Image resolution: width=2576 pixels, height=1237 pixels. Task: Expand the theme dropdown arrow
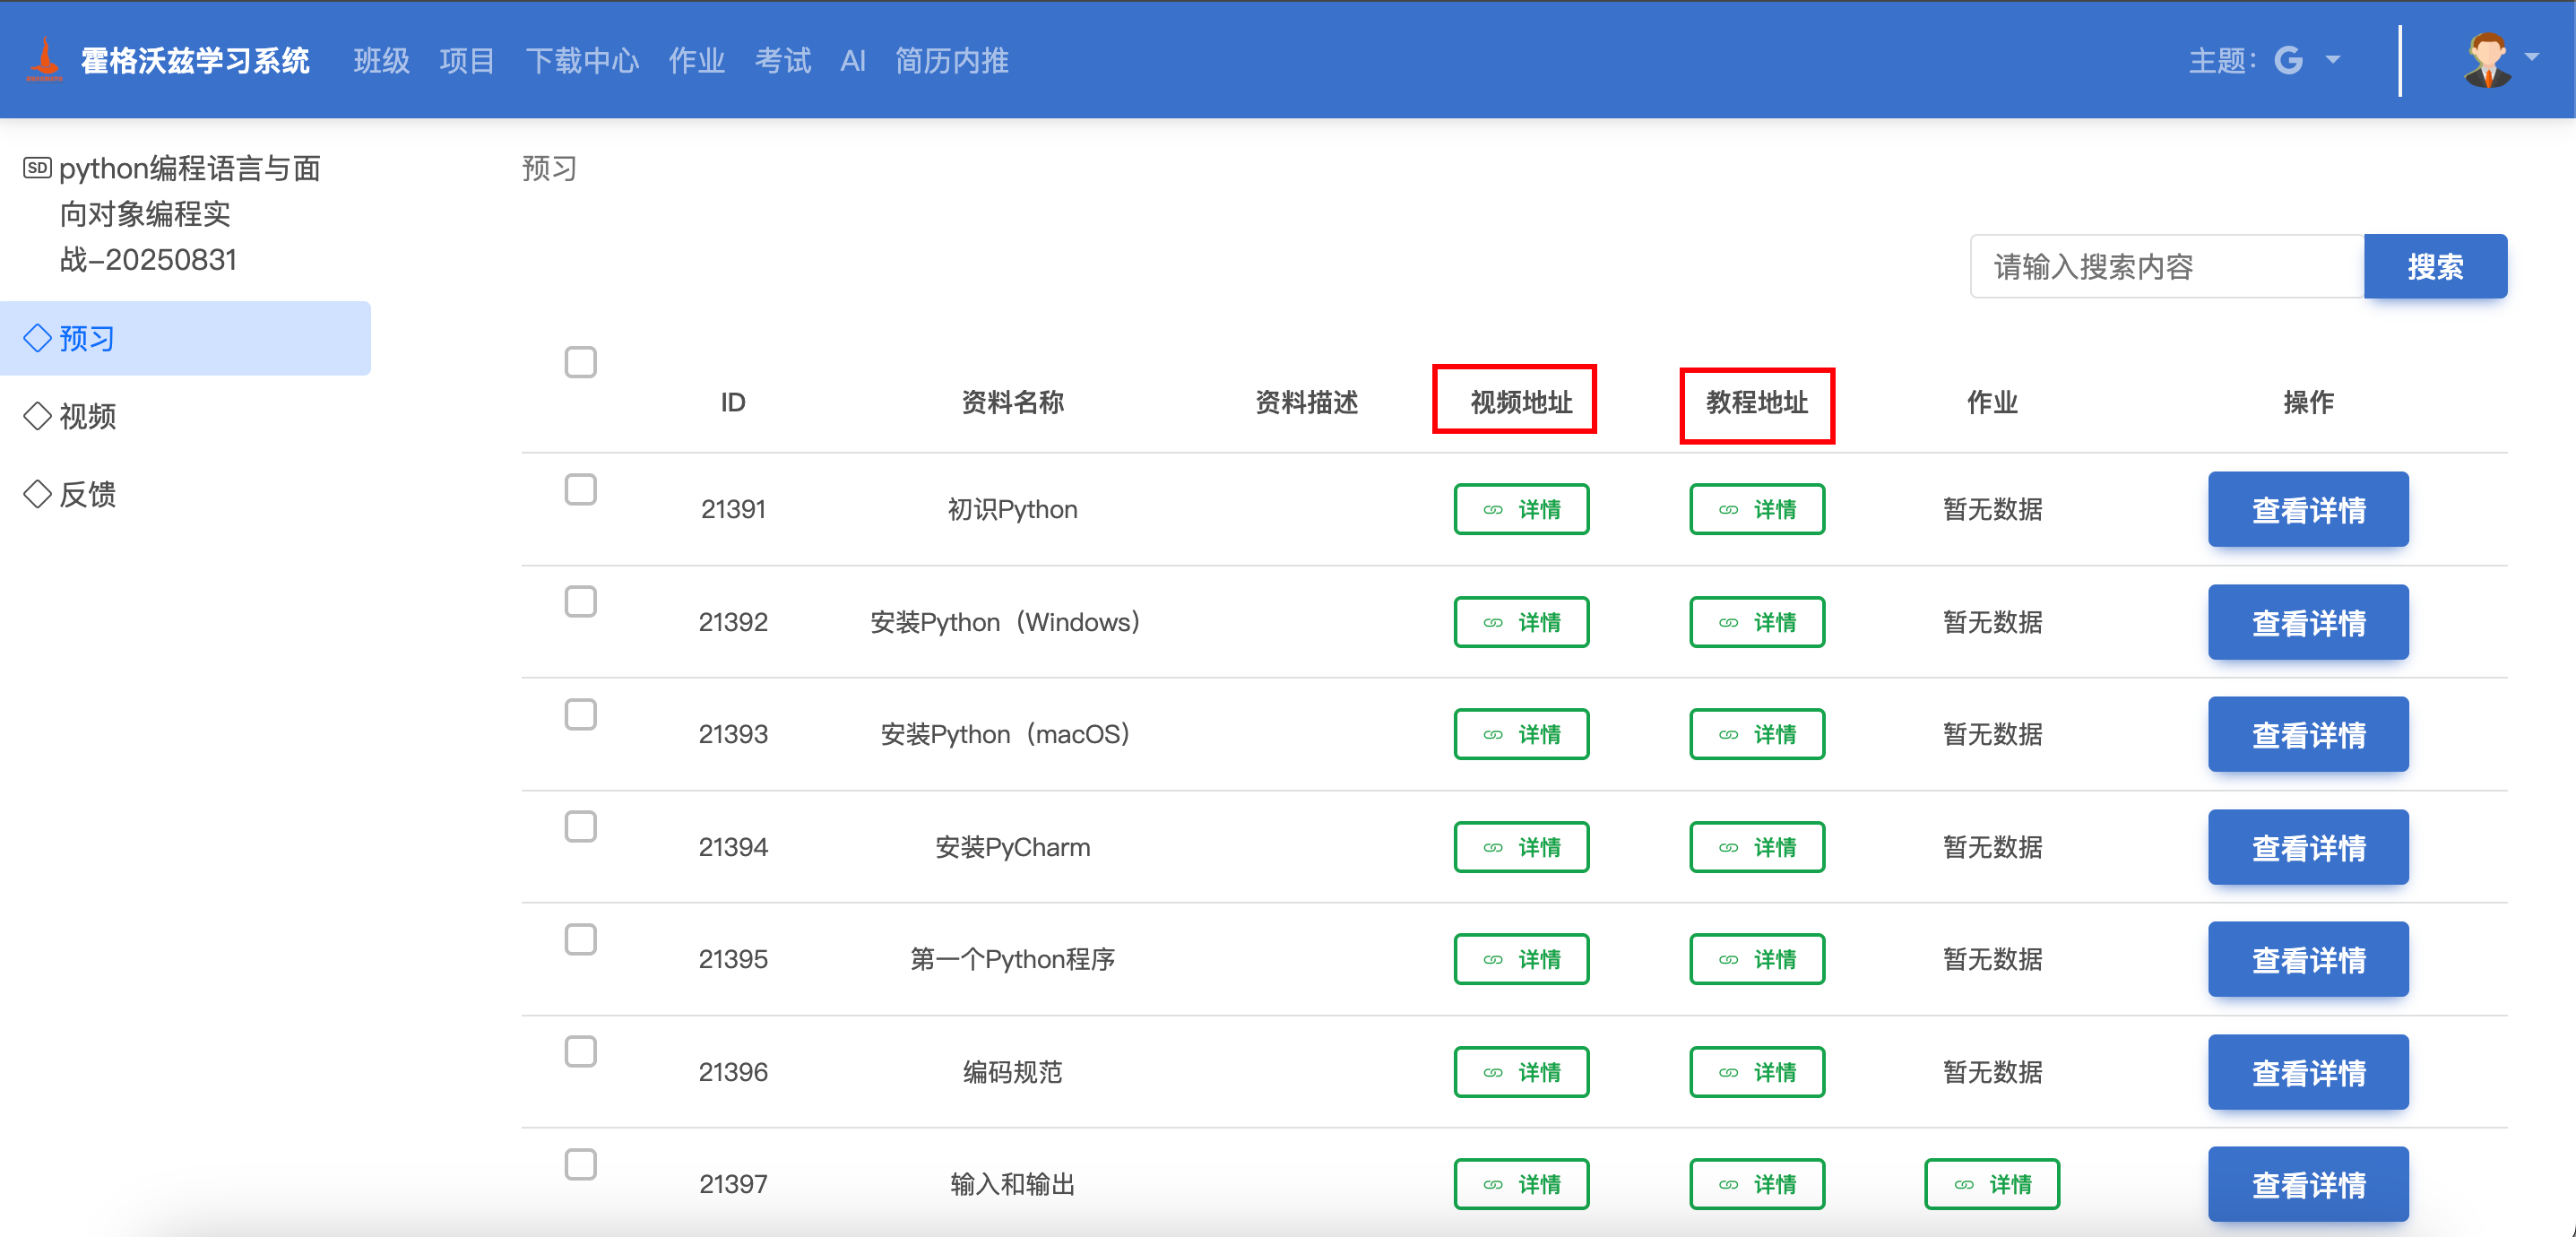point(2333,61)
